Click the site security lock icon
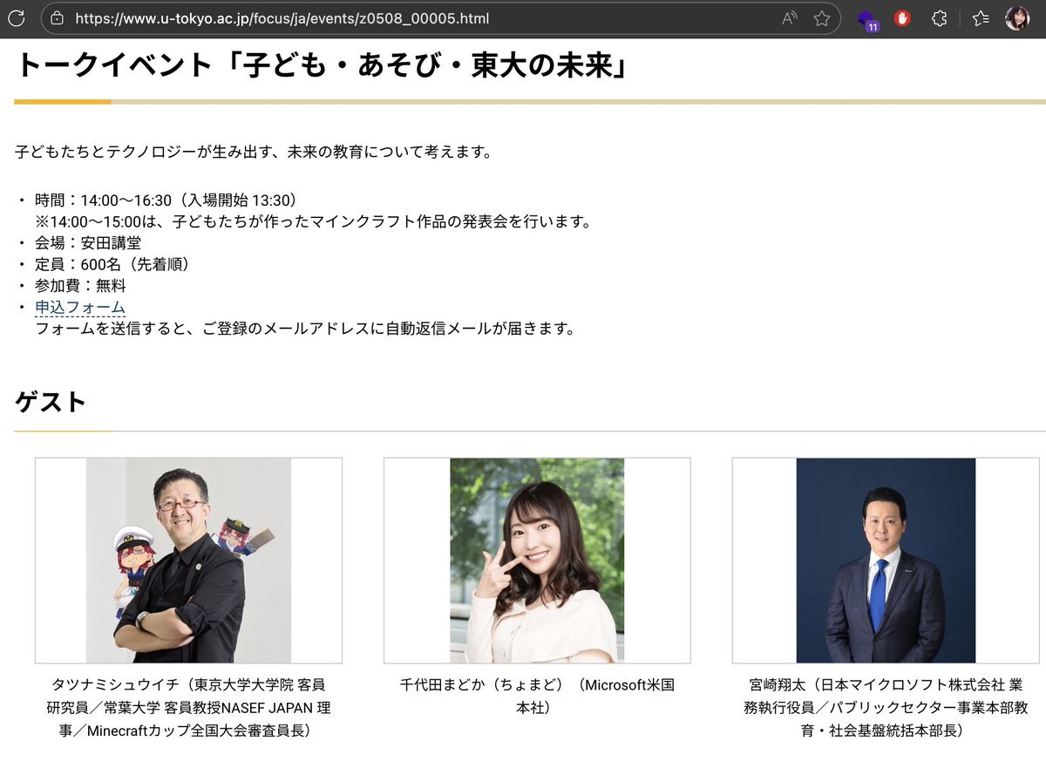Screen dimensions: 1046x775 click(55, 17)
